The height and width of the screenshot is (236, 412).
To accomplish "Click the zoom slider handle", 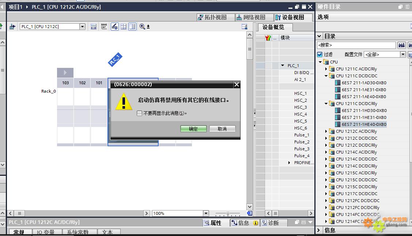I will 228,213.
